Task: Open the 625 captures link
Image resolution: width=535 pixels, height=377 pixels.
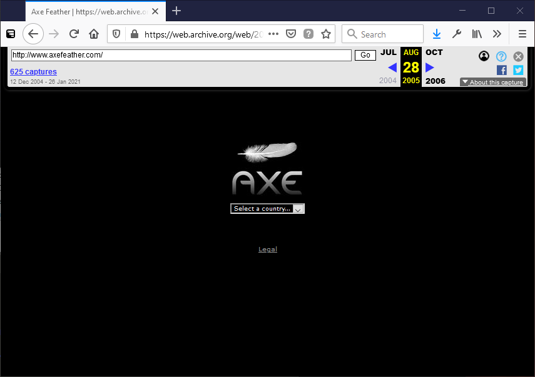Action: tap(33, 71)
